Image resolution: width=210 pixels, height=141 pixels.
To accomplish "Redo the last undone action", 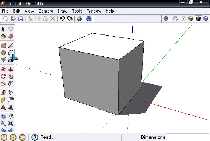I will pos(70,19).
